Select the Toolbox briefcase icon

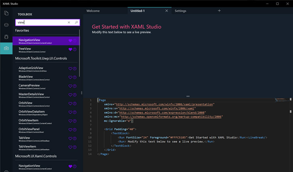pyautogui.click(x=6, y=48)
